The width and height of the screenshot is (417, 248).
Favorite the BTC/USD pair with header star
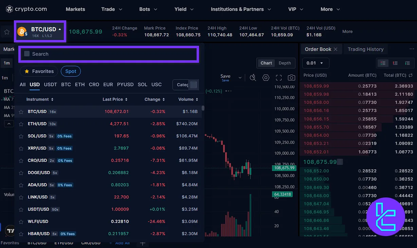click(6, 32)
